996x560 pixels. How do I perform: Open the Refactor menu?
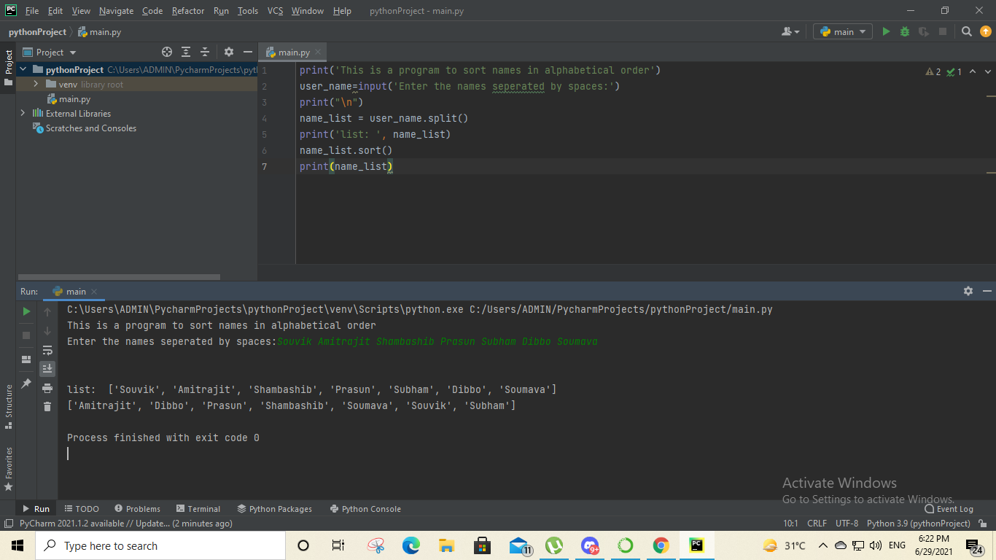[188, 11]
